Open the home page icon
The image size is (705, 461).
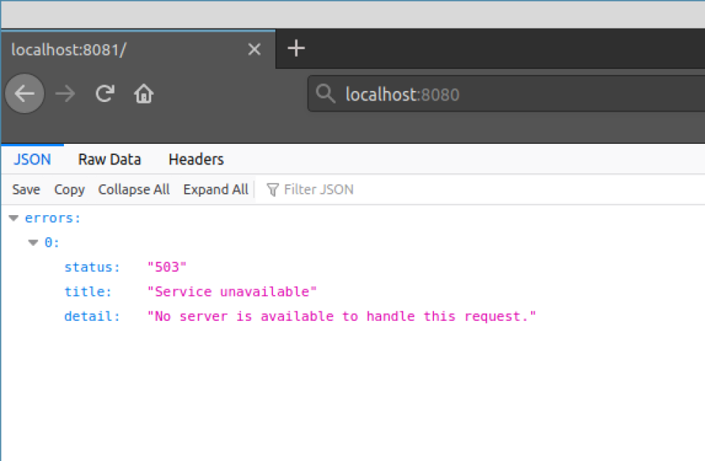(x=143, y=93)
